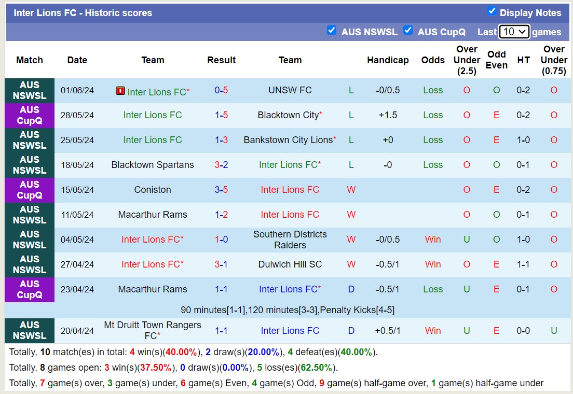Uncheck the AUS CupQ filter checkbox

pyautogui.click(x=408, y=31)
